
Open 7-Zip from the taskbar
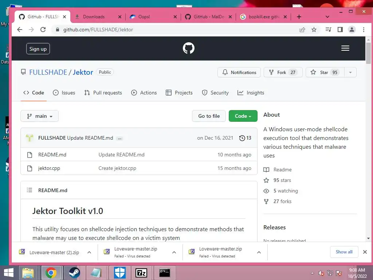141,273
